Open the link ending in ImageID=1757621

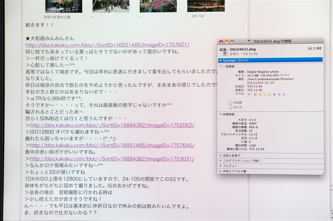click(107, 45)
